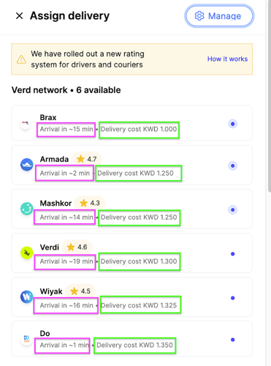Choose Wiyak as the delivery courier

232,298
